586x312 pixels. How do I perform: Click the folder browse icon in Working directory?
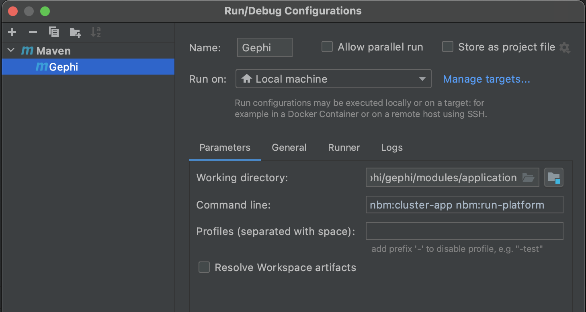(528, 178)
